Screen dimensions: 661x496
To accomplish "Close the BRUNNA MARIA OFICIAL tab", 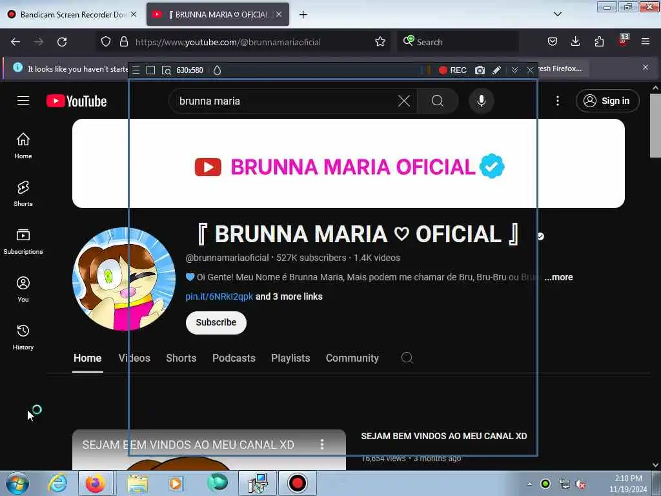I will [279, 14].
